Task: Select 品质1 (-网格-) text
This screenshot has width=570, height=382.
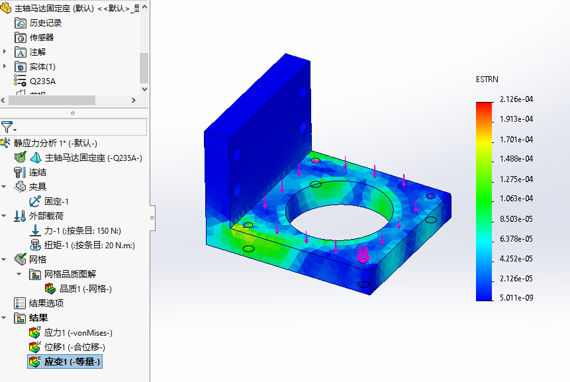Action: 85,289
